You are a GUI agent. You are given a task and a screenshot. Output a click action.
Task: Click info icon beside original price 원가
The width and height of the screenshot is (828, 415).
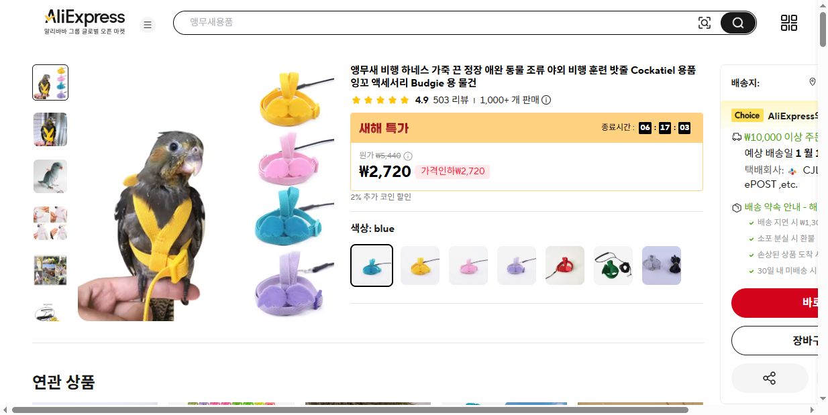pyautogui.click(x=408, y=156)
